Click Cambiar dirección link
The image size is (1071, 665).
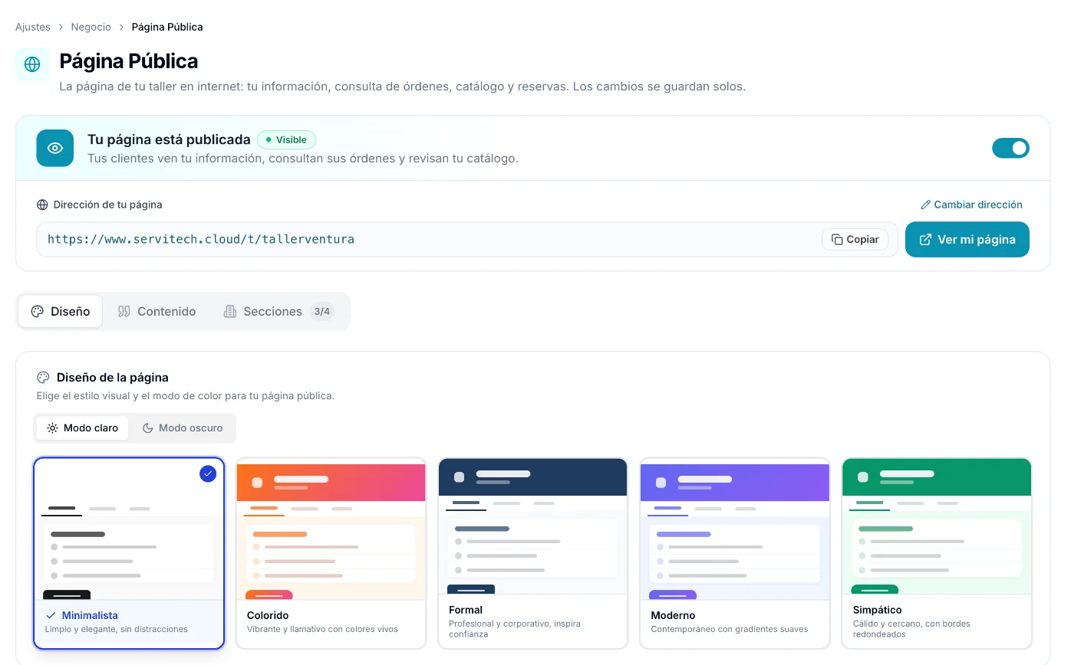click(971, 205)
